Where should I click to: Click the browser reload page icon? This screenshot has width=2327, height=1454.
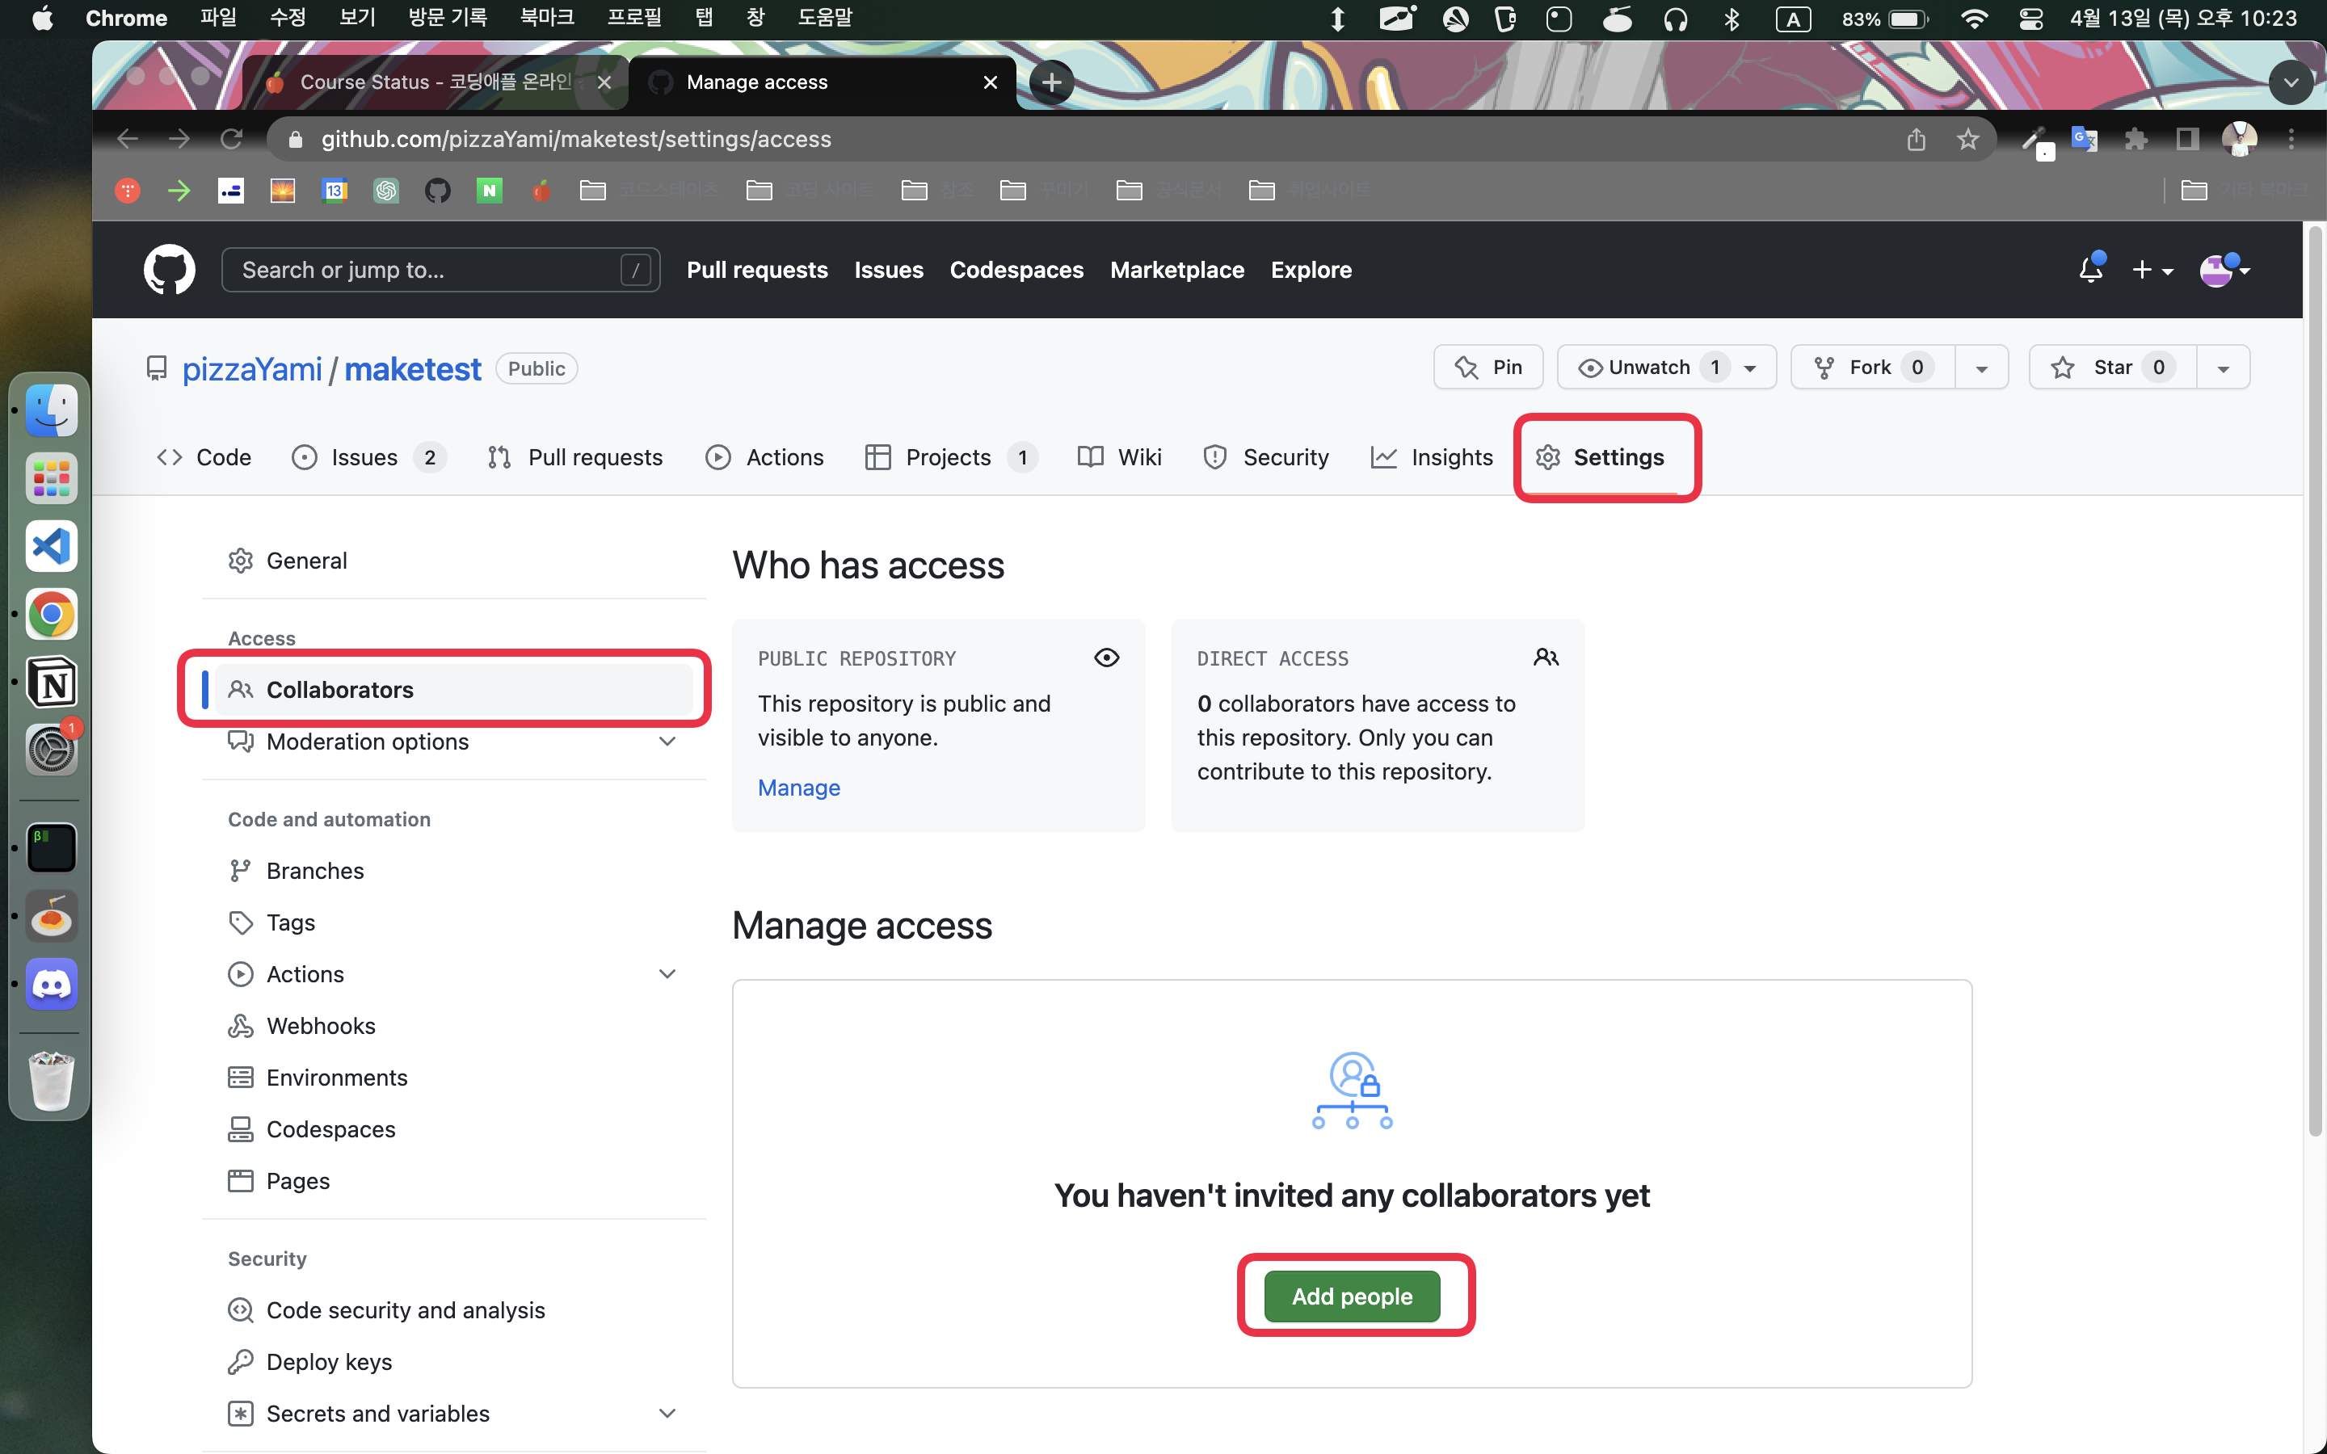(232, 140)
